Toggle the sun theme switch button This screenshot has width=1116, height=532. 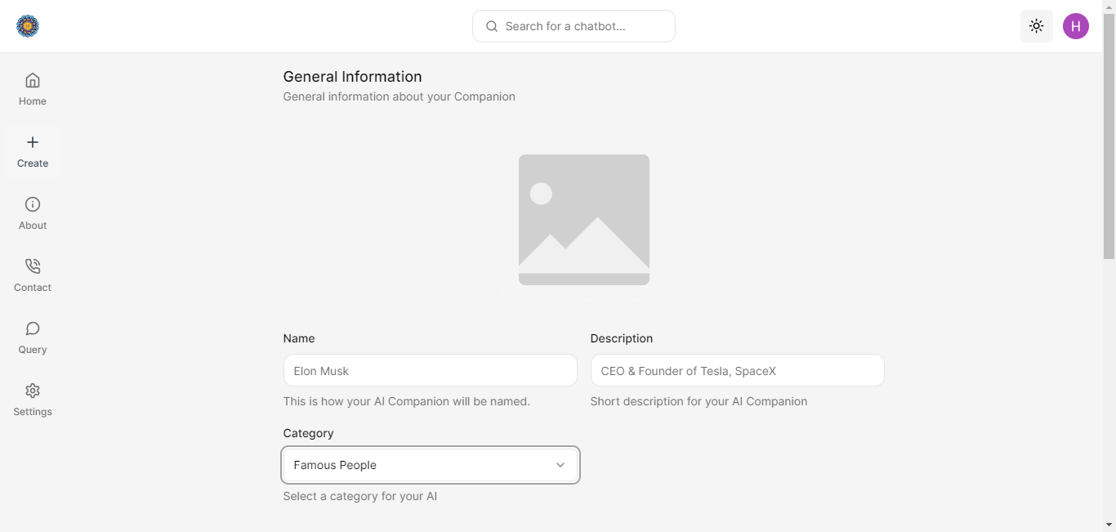click(x=1037, y=26)
